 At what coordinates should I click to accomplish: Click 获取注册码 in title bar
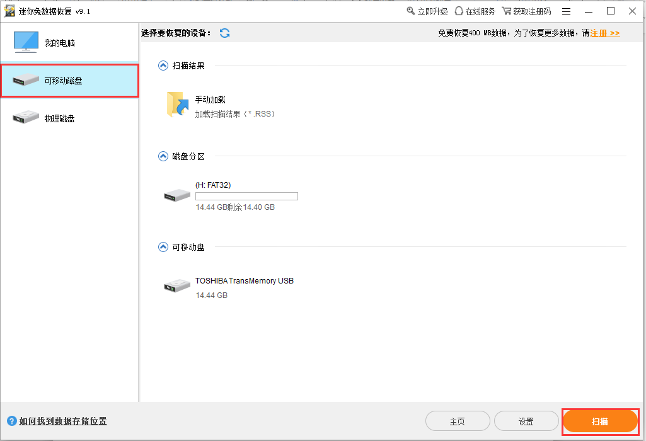pyautogui.click(x=532, y=11)
